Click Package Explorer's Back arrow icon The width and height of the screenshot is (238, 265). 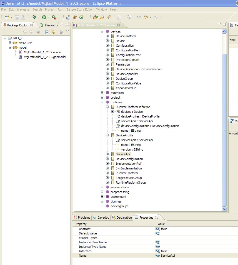25,32
